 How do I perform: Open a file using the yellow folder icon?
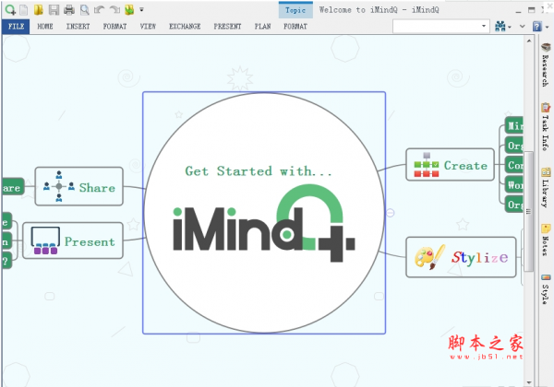[39, 10]
